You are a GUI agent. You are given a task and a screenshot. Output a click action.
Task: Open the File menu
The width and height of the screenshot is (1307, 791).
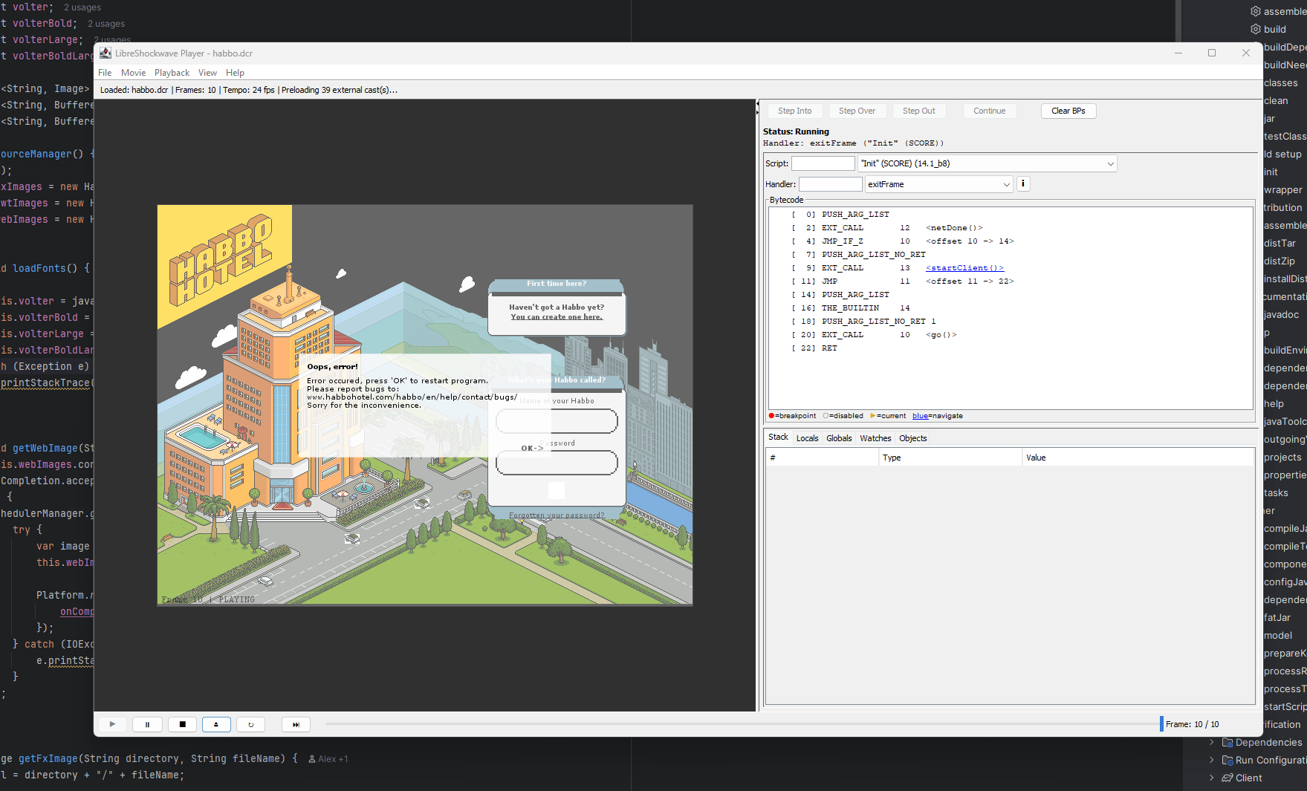coord(105,73)
